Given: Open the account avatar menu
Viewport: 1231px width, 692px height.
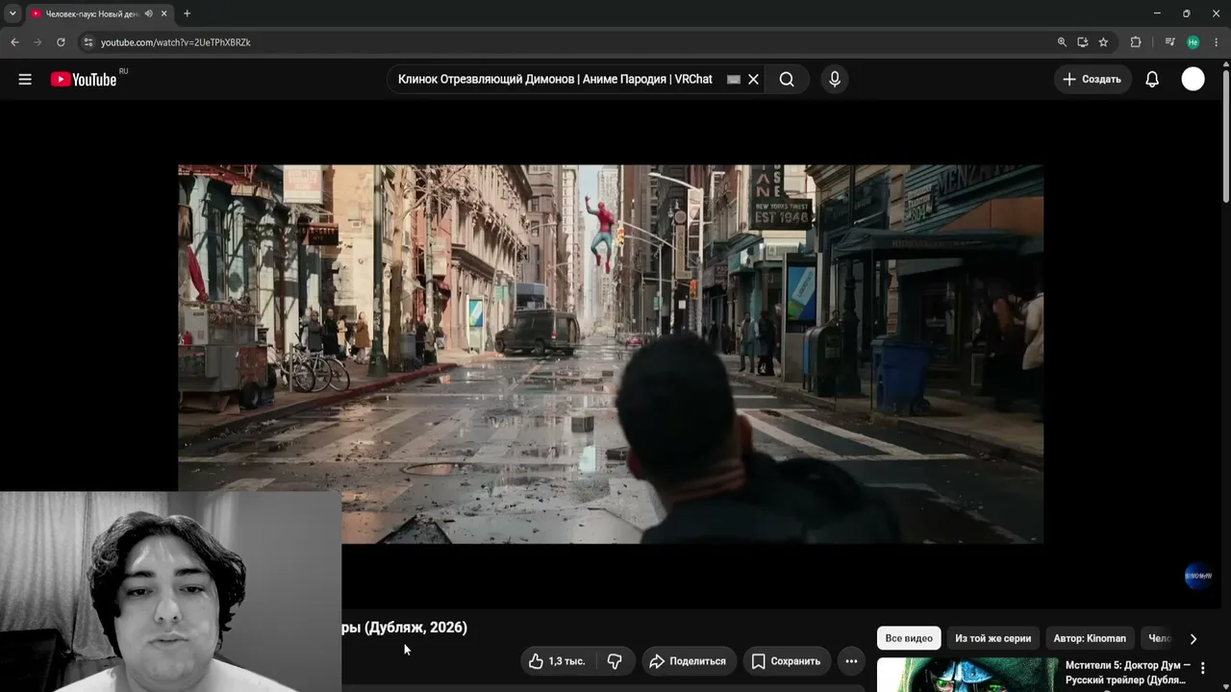Looking at the screenshot, I should (1193, 80).
